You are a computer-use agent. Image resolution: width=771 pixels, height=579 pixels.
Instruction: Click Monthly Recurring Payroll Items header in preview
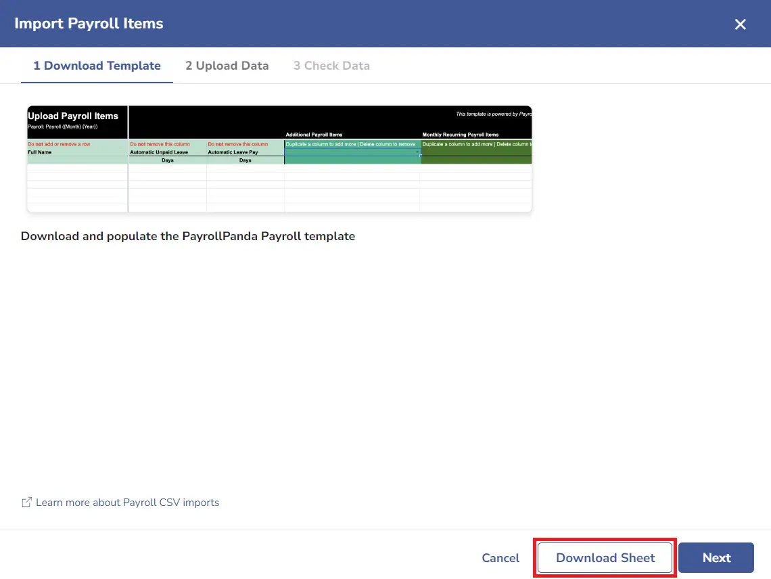point(461,135)
